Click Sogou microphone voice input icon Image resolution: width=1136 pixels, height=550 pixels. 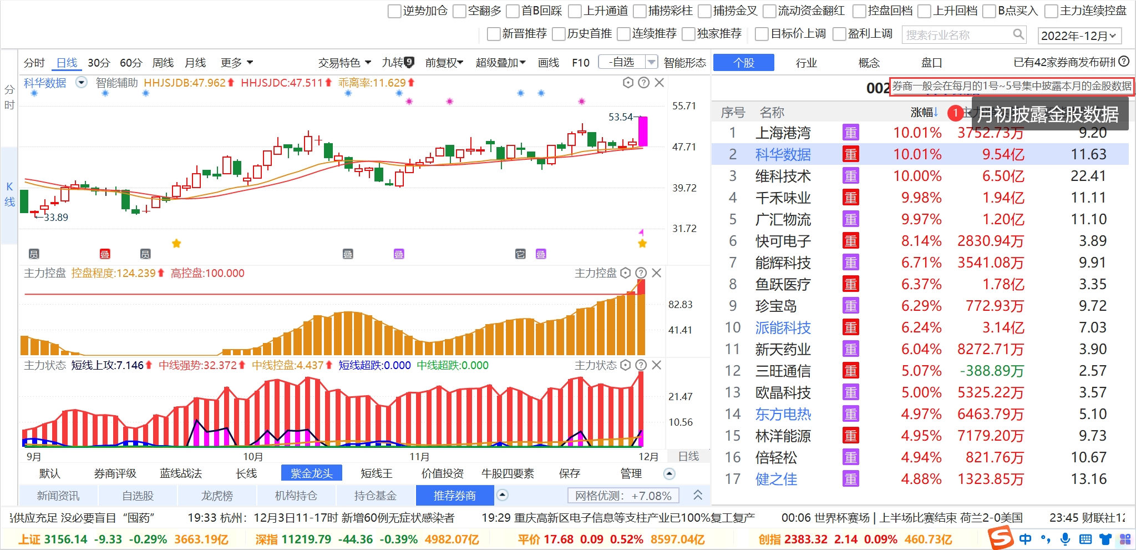point(1065,539)
